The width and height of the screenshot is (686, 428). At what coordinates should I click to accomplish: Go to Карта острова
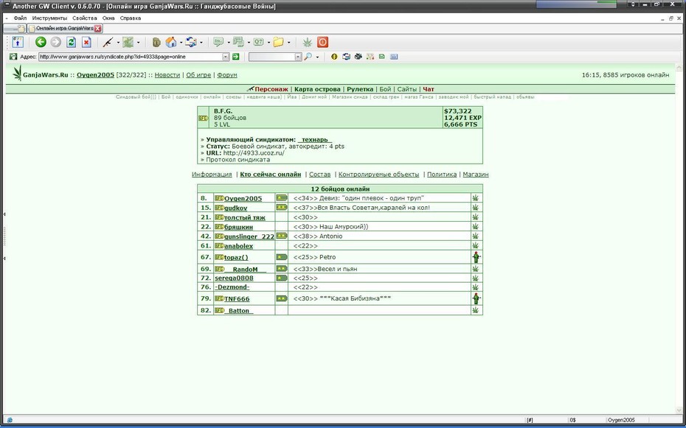318,89
